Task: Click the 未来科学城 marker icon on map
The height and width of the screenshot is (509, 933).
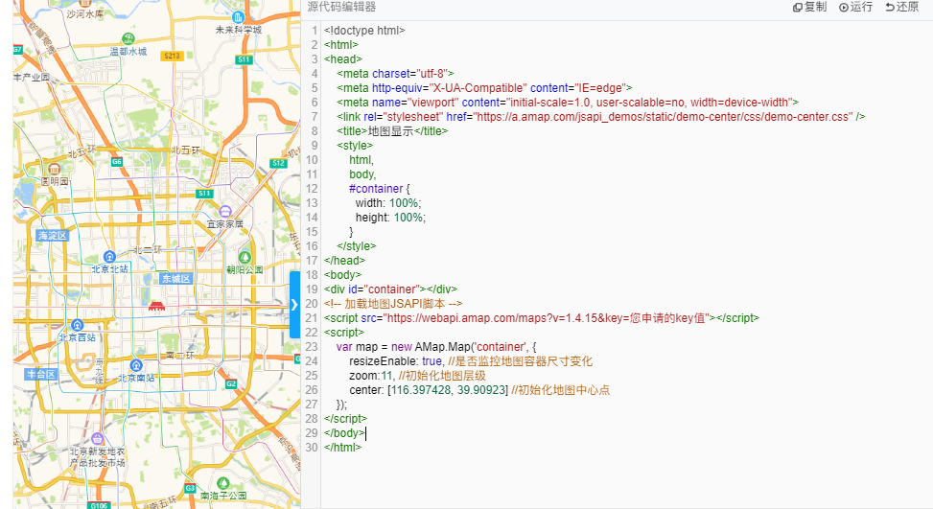Action: coord(238,17)
